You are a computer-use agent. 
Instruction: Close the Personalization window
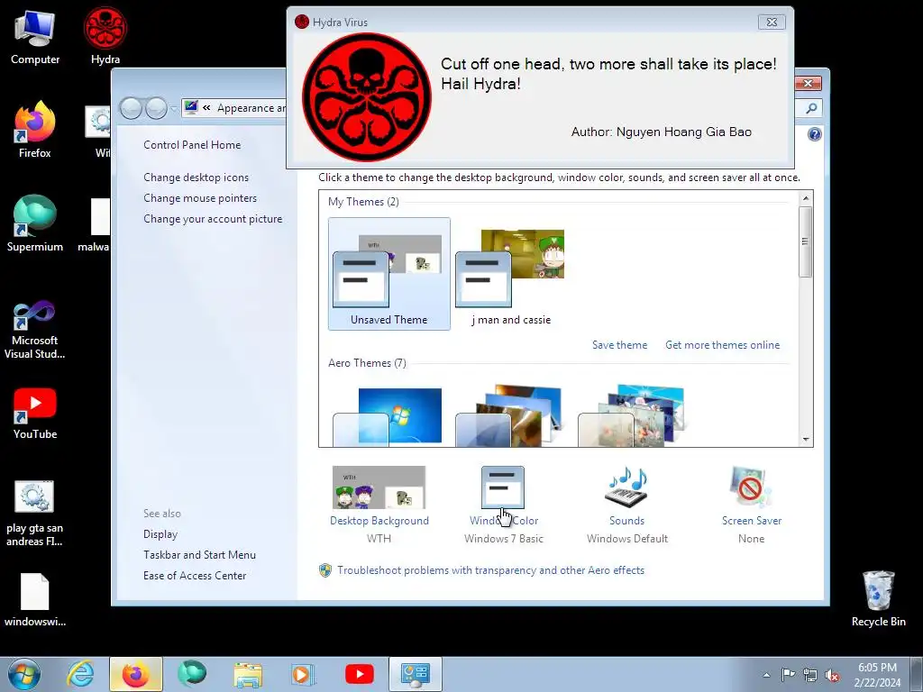(x=809, y=84)
